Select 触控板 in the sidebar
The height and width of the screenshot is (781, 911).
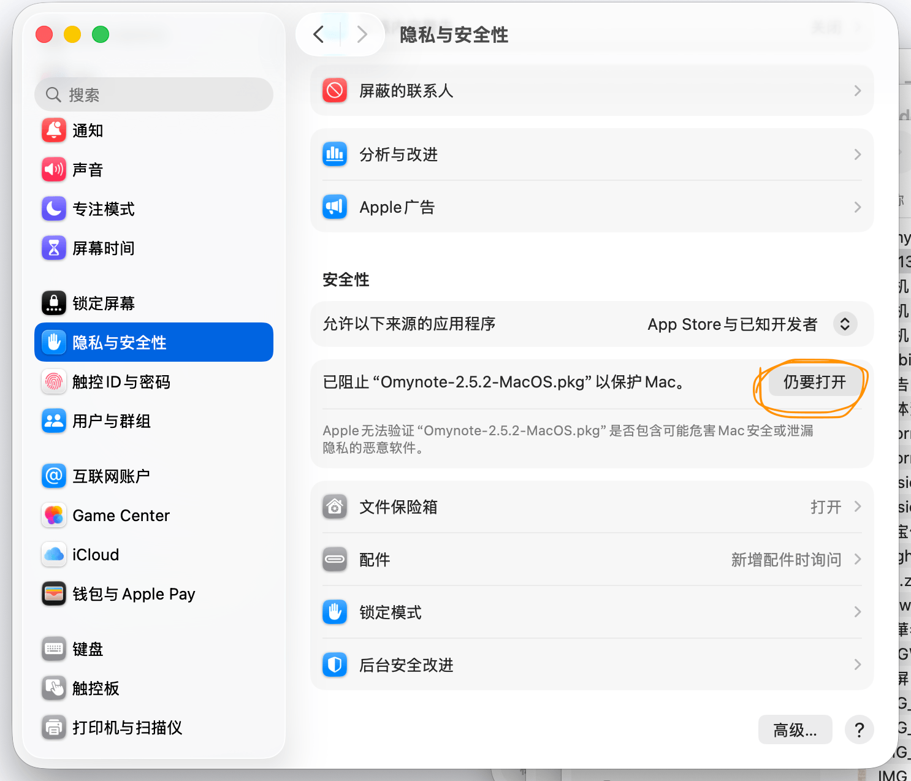point(154,688)
